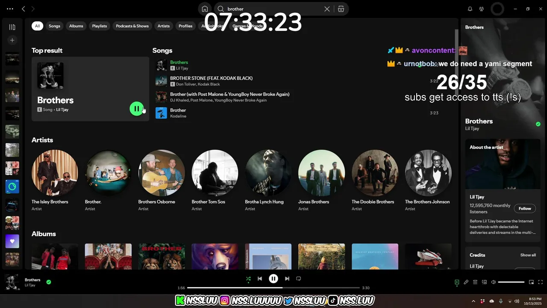Filter results by Playlists
The height and width of the screenshot is (308, 547).
[x=100, y=26]
